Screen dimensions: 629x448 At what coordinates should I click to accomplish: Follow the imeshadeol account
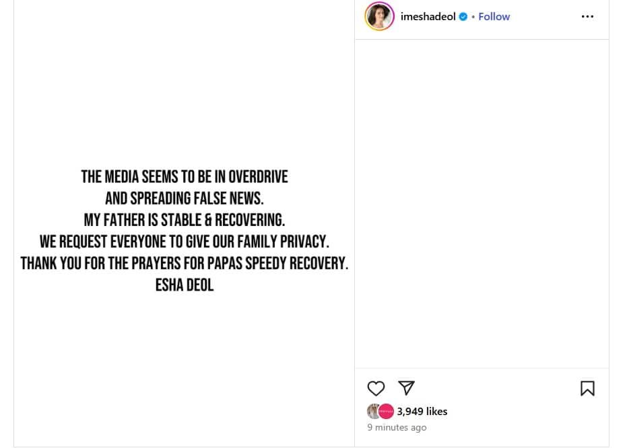(494, 17)
